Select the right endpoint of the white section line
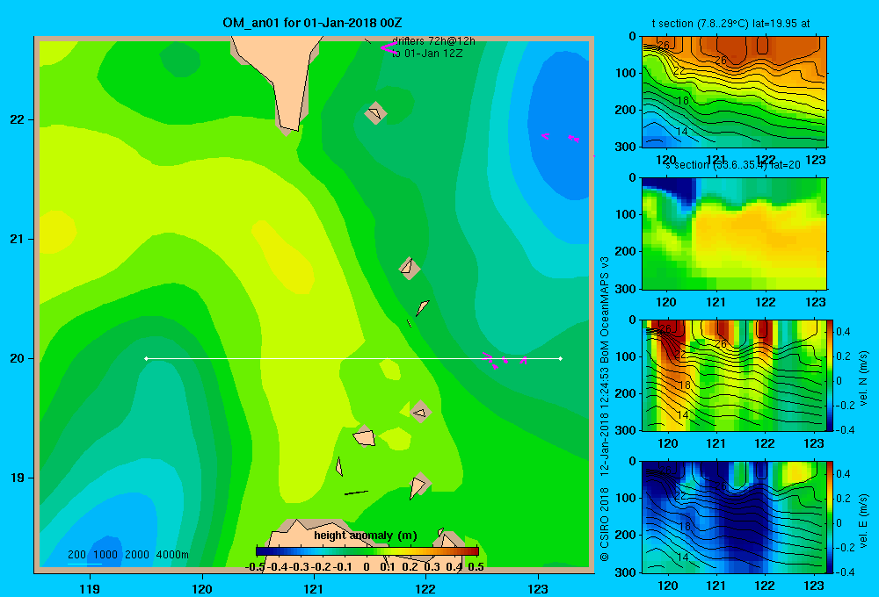The width and height of the screenshot is (879, 597). coord(561,358)
